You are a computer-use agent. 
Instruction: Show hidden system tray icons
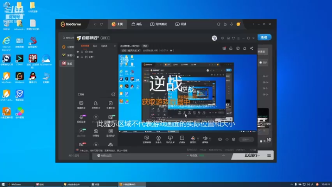(292, 185)
